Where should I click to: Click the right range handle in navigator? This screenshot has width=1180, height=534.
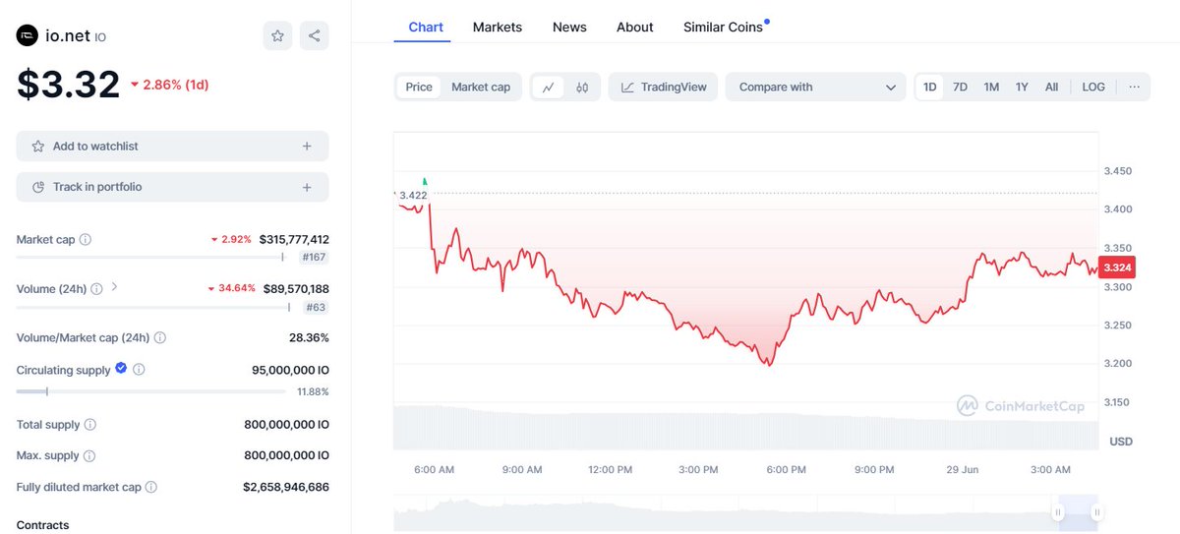tap(1096, 512)
